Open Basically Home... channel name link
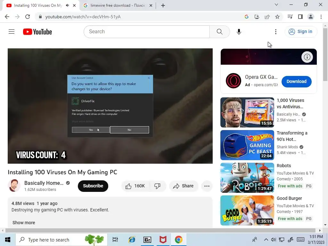This screenshot has height=246, width=328. click(44, 183)
